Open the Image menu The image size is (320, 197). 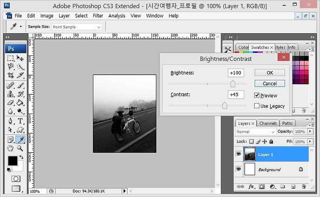point(47,16)
